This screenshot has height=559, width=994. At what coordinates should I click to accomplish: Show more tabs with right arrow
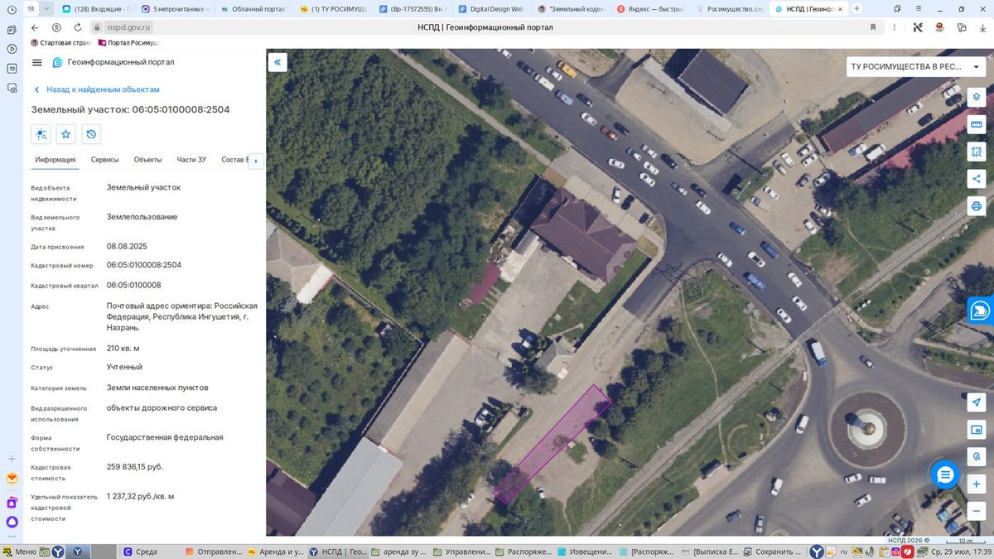255,161
